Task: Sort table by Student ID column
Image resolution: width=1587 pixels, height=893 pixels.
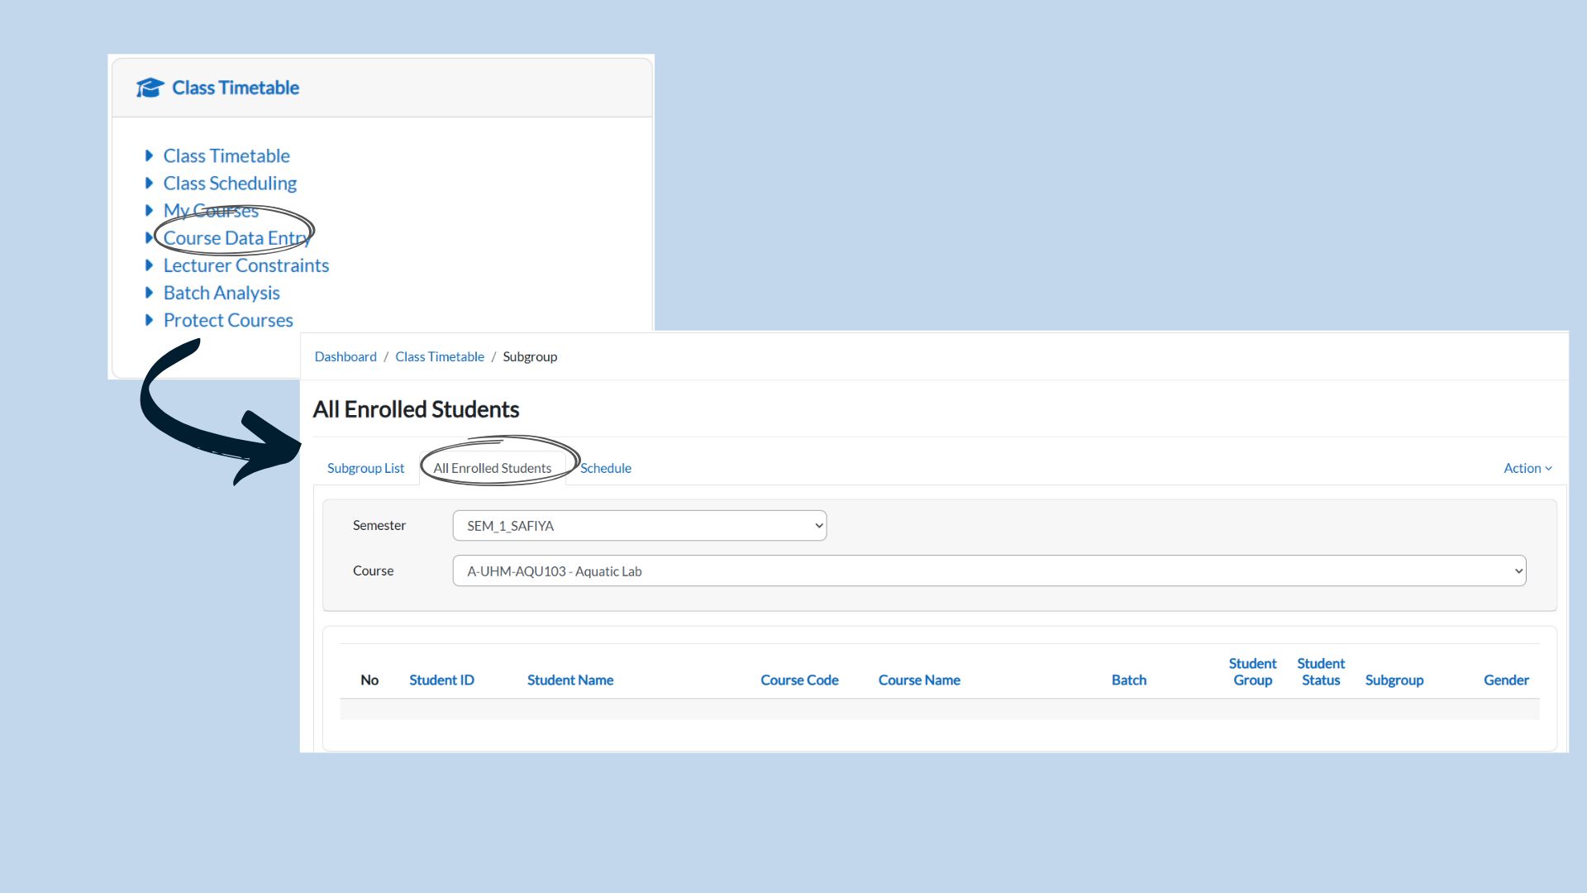Action: coord(441,680)
